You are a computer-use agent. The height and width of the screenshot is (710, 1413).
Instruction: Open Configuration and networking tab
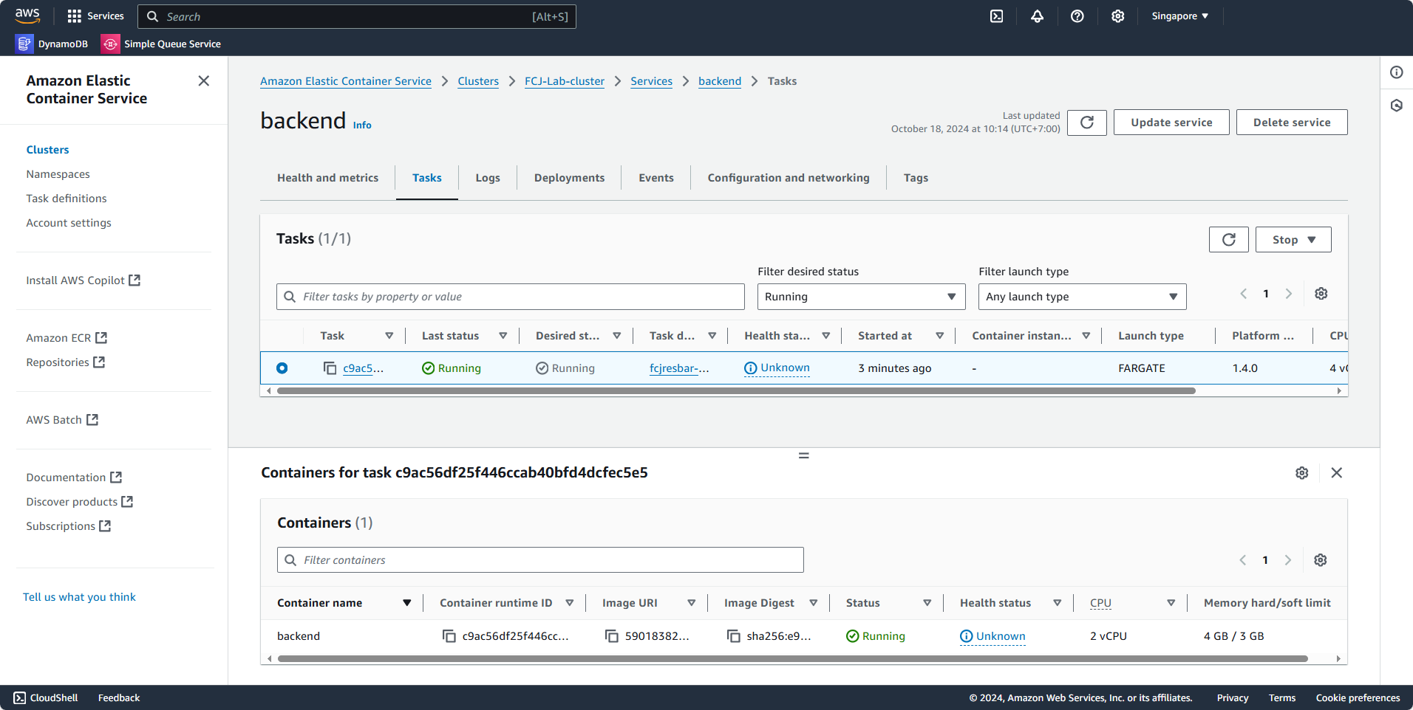(x=789, y=178)
